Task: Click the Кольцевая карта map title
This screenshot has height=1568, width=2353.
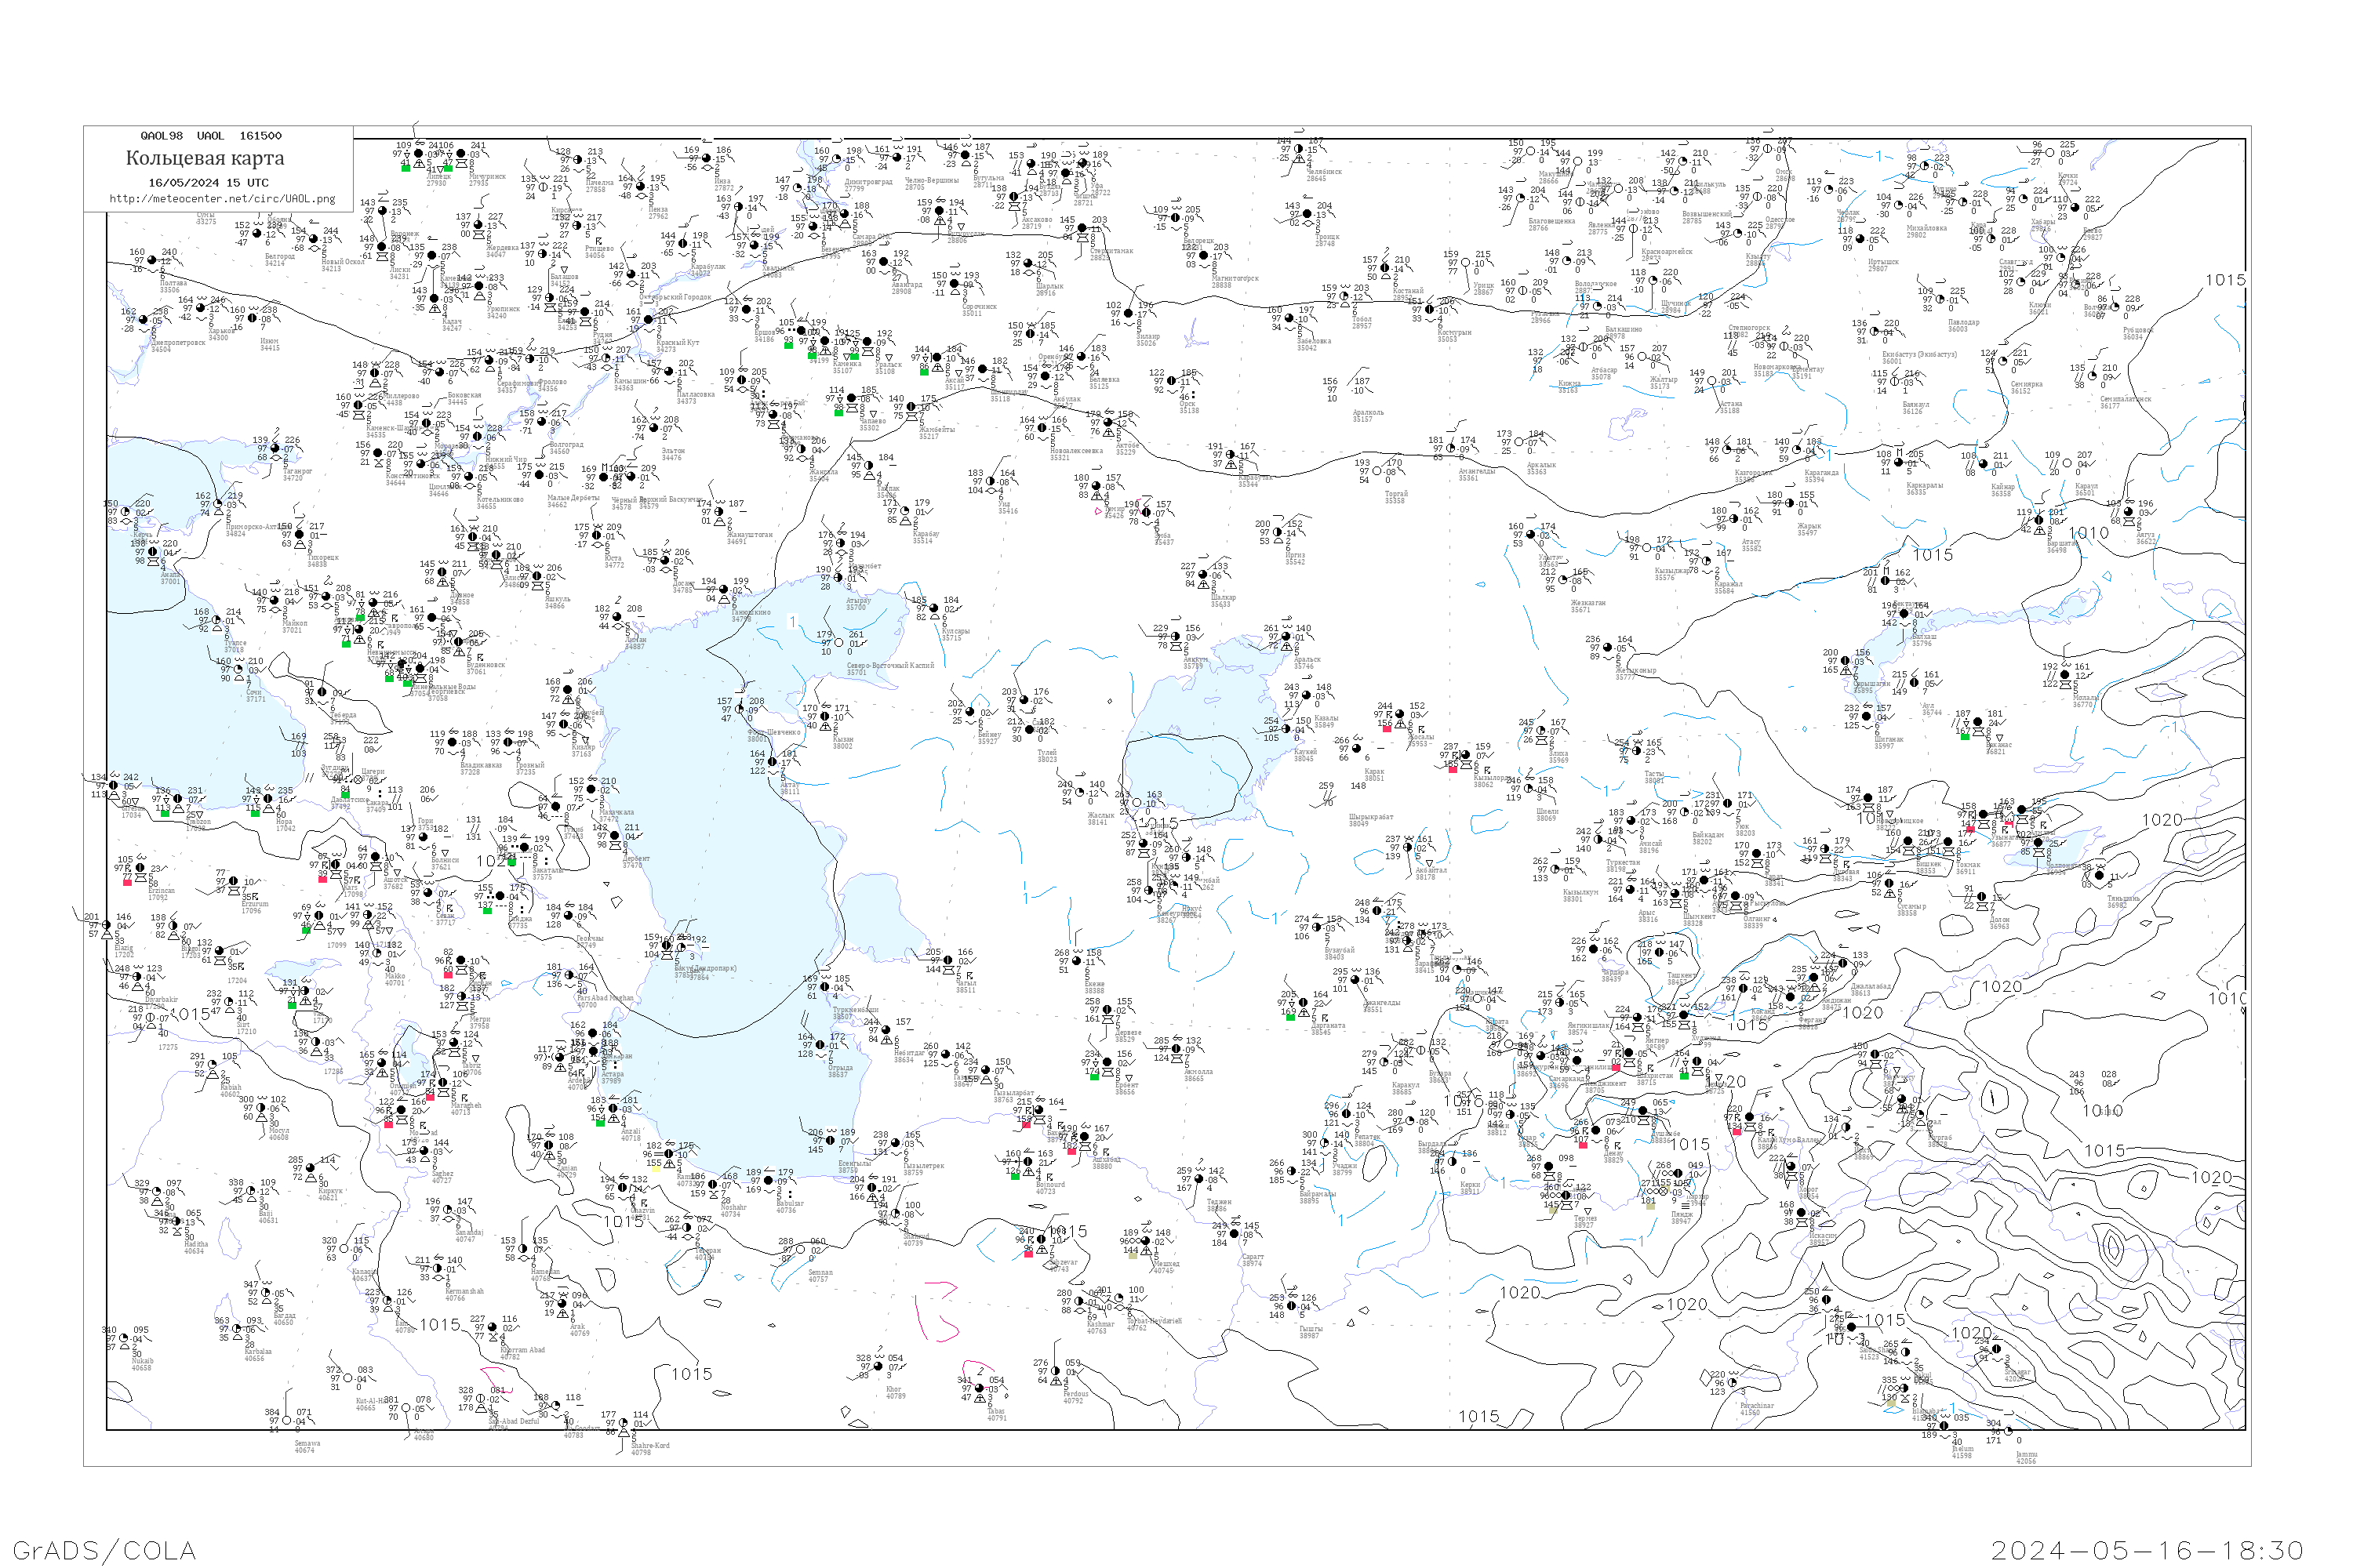Action: click(205, 158)
